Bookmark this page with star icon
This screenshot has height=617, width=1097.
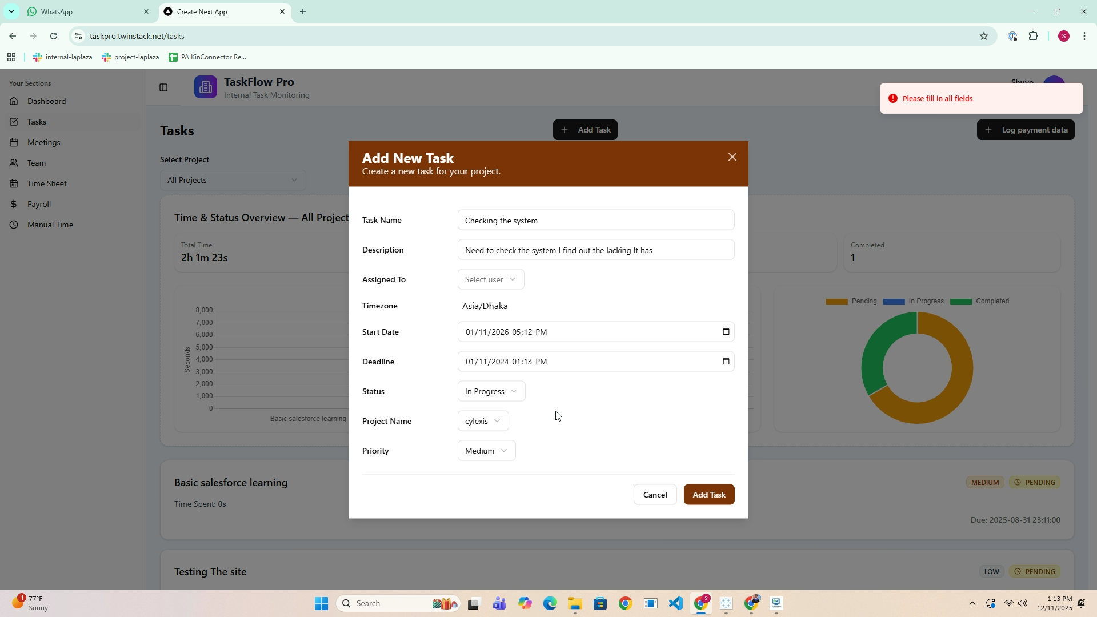(983, 36)
